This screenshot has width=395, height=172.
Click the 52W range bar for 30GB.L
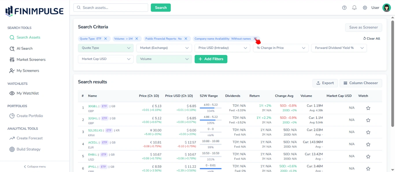coord(211,108)
